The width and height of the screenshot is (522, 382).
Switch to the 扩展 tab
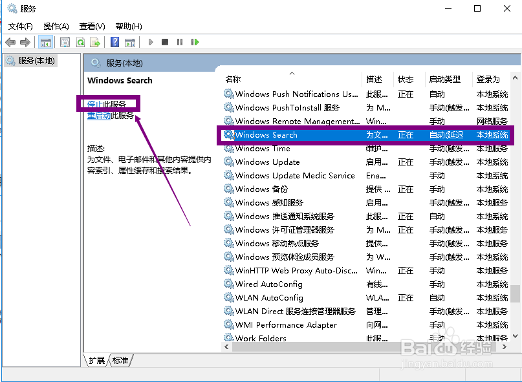[97, 360]
